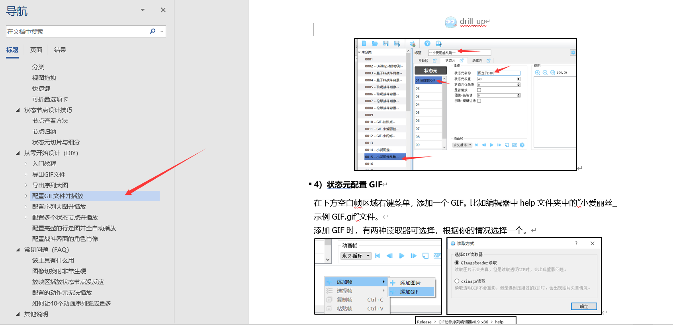Click the 状态元配置 GIF heading
Viewport: 673px width, 325px height.
pyautogui.click(x=354, y=185)
